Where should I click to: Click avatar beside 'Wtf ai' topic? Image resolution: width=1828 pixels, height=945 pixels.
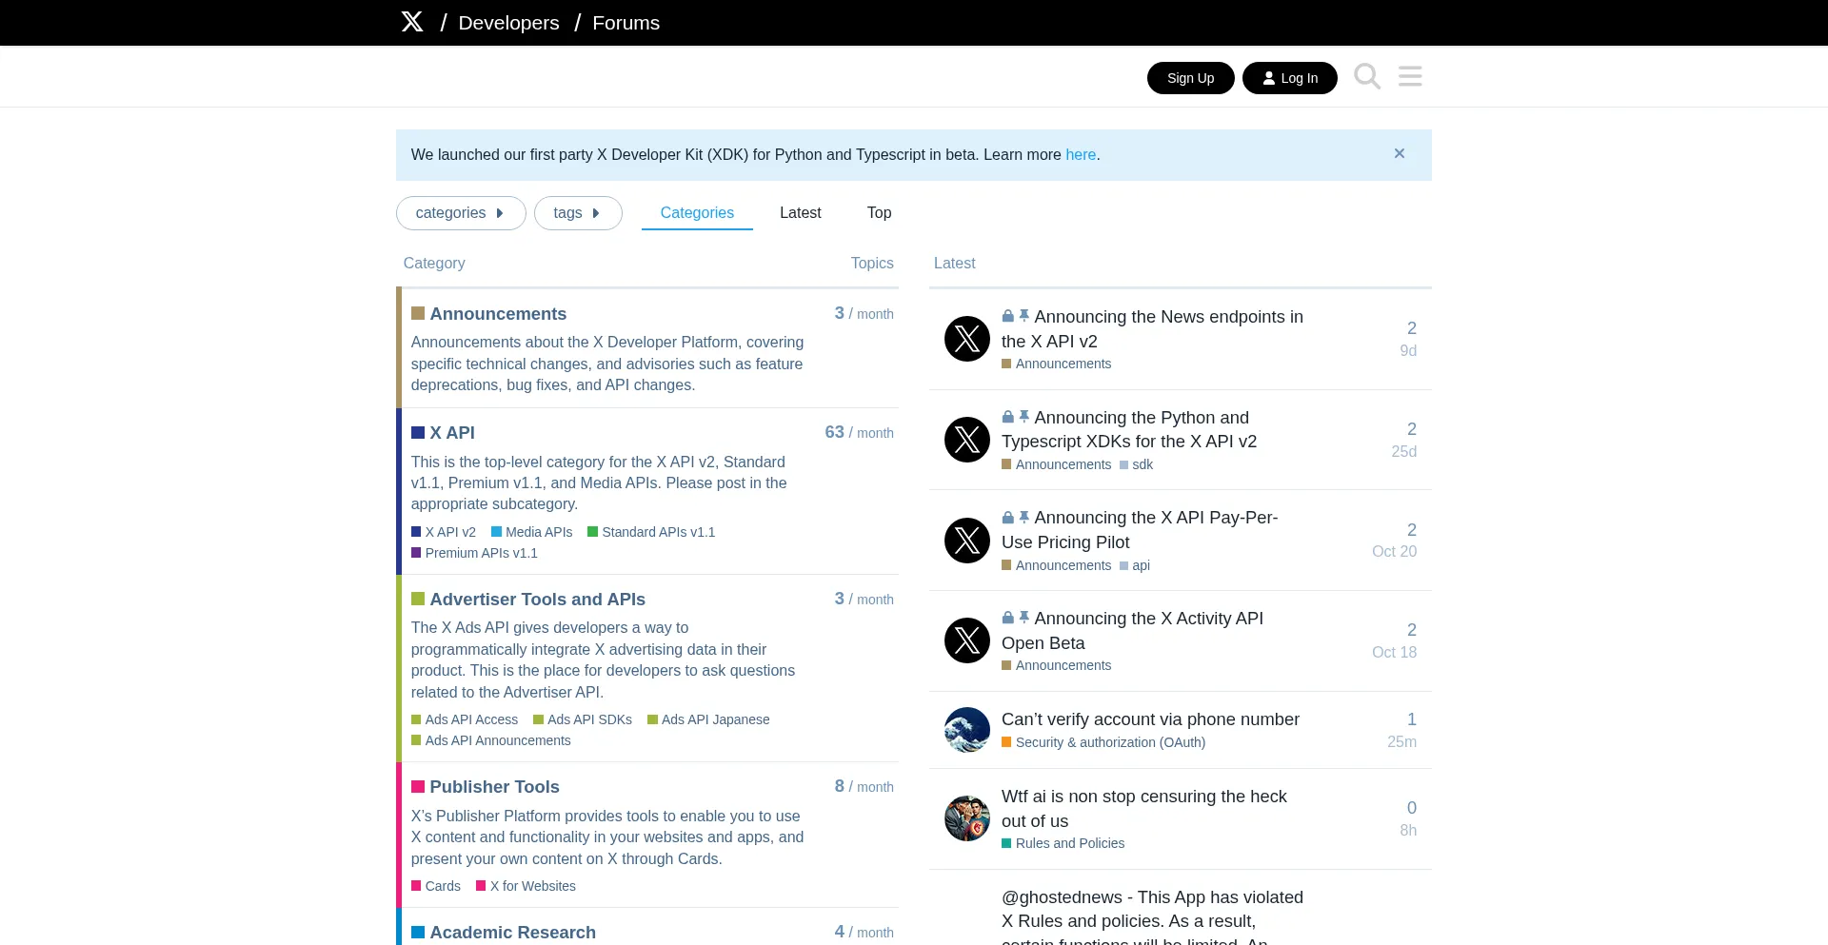tap(967, 818)
